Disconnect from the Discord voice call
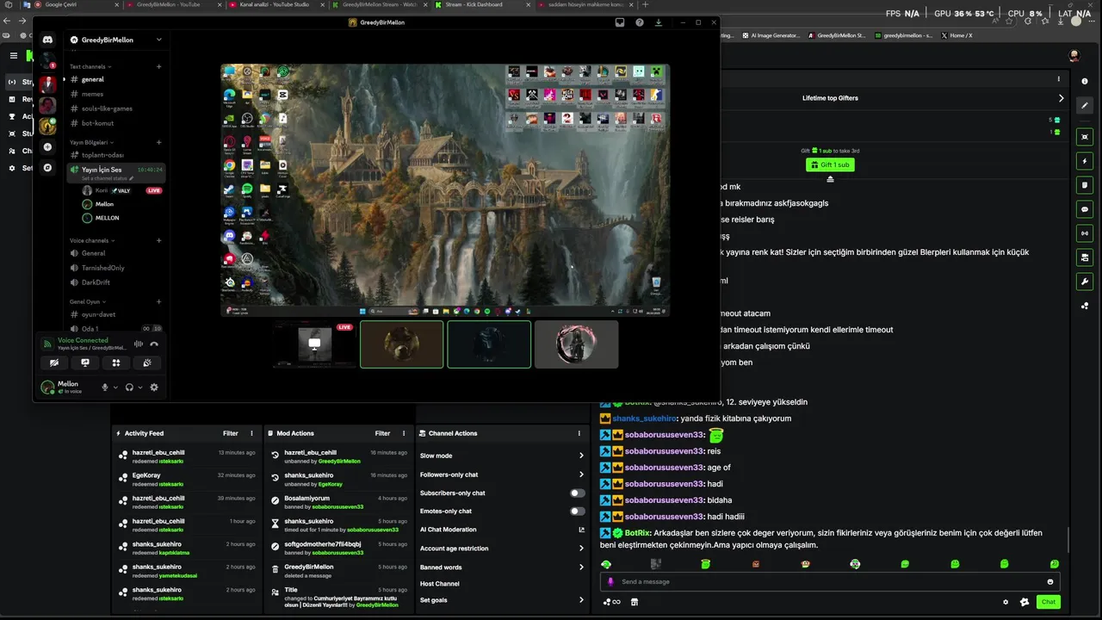 click(x=154, y=344)
